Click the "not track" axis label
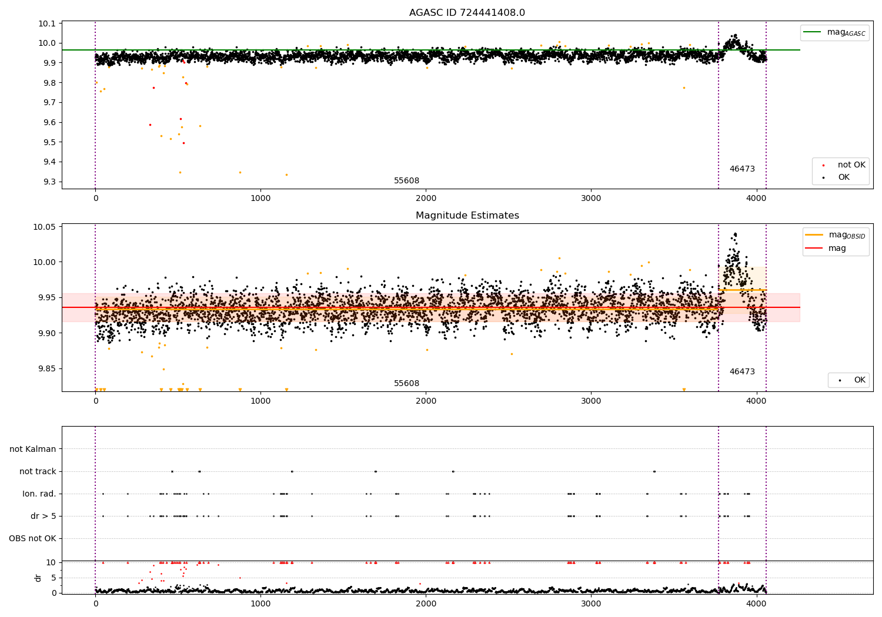Image resolution: width=882 pixels, height=617 pixels. [x=38, y=472]
